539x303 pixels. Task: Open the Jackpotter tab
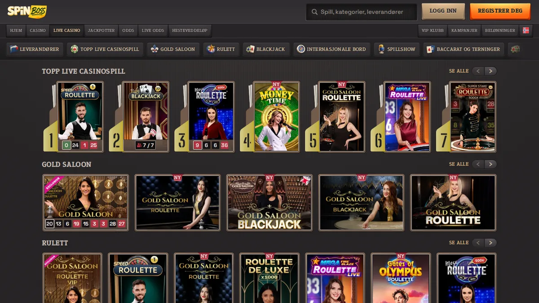pos(101,31)
